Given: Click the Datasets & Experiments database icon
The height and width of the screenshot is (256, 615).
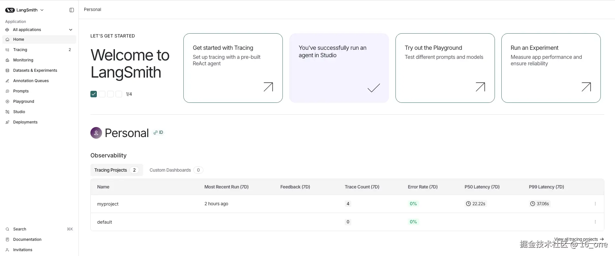Looking at the screenshot, I should 7,70.
